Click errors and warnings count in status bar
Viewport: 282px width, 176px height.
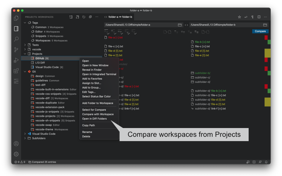(x=20, y=162)
